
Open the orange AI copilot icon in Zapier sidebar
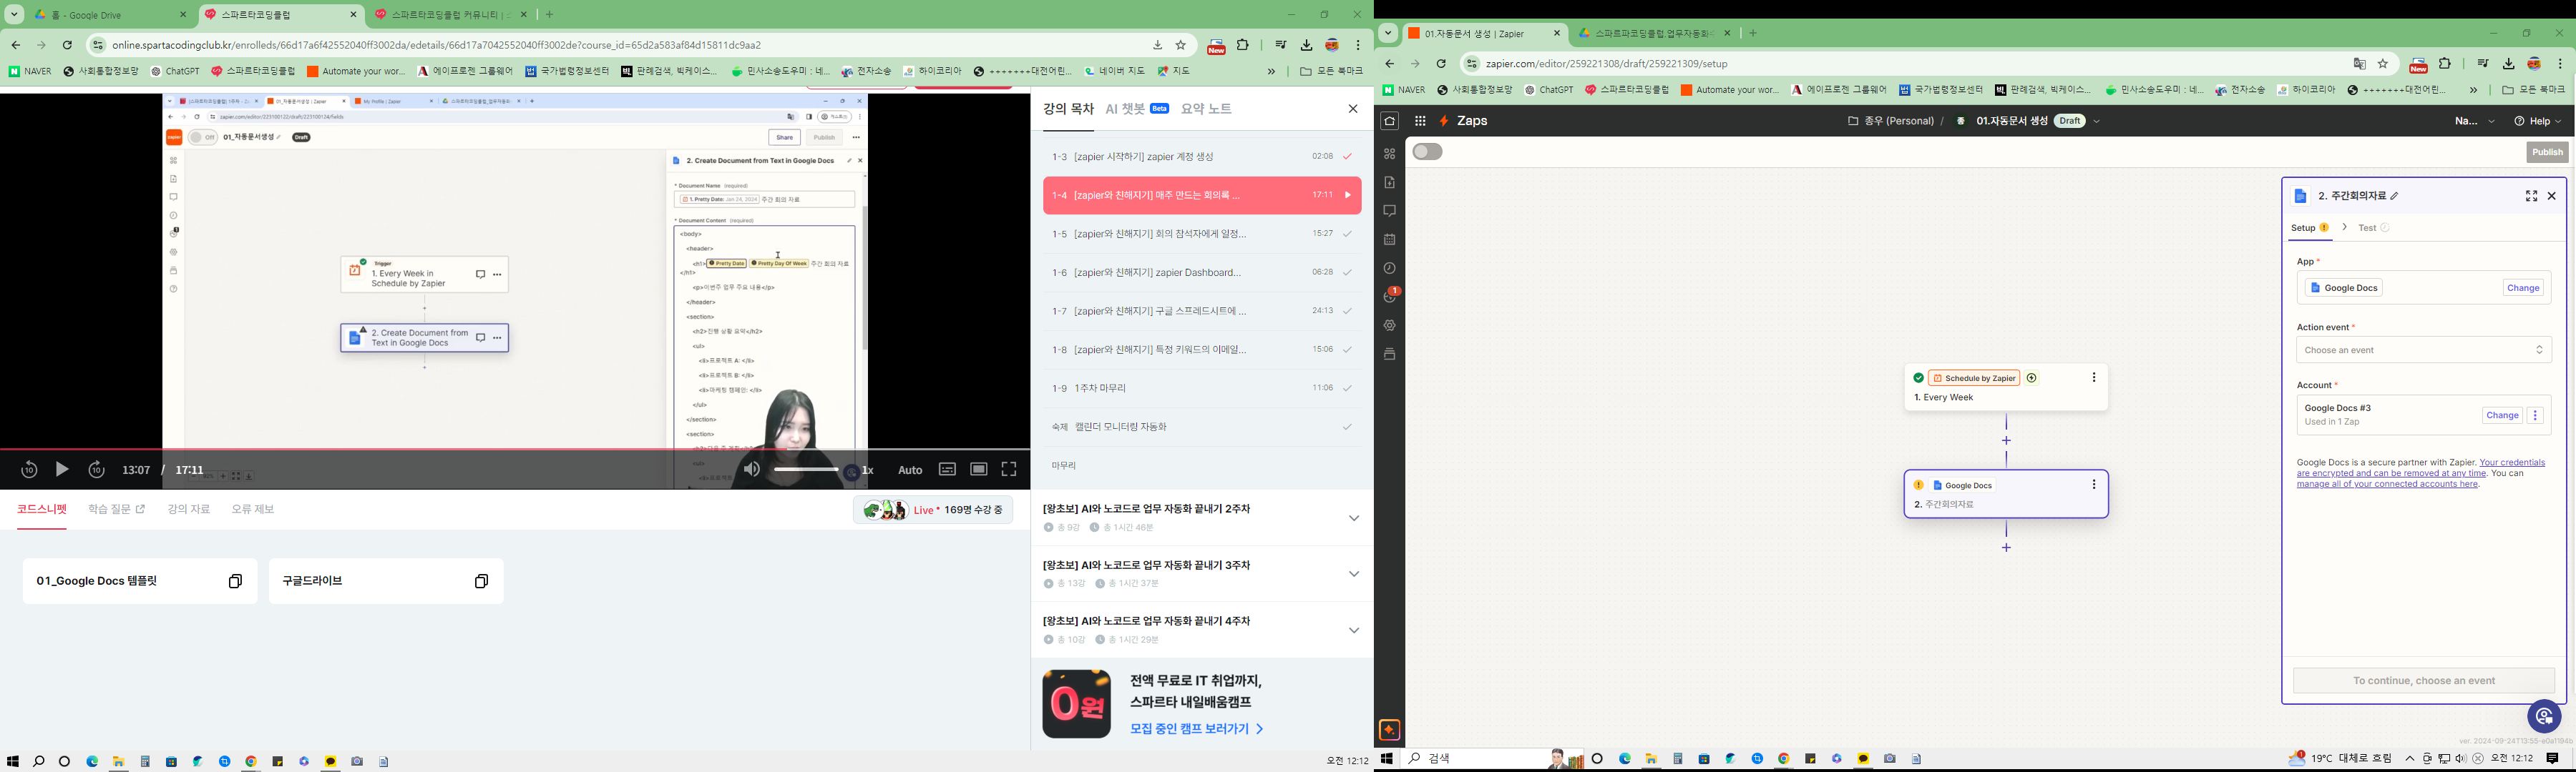coord(1390,730)
